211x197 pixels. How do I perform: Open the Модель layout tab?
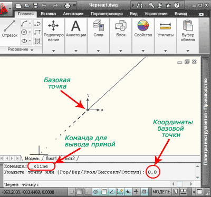click(32, 159)
